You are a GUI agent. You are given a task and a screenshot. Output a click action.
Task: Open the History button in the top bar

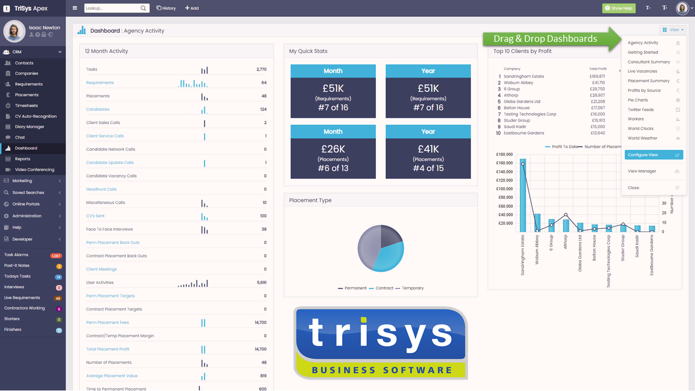point(166,8)
